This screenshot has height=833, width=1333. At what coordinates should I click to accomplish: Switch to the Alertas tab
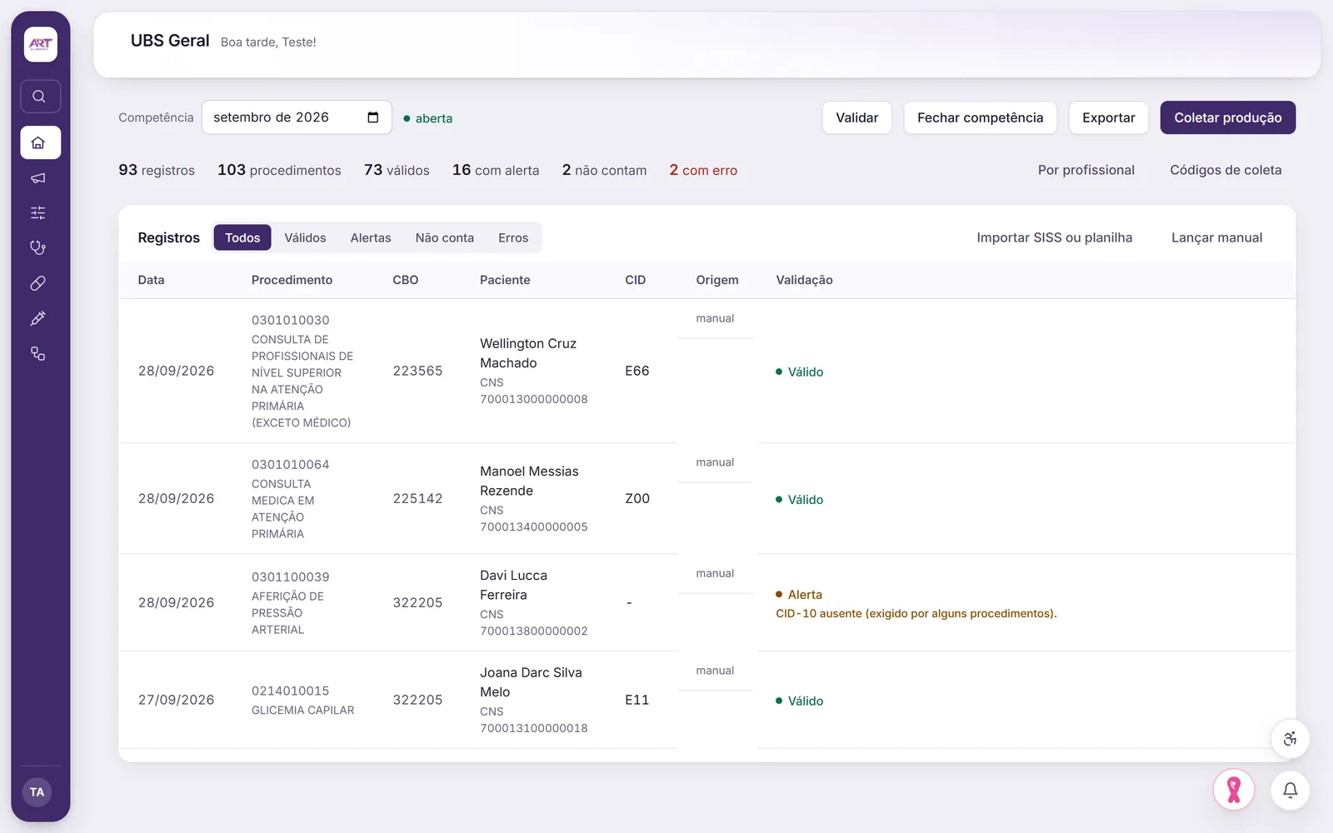(x=371, y=237)
